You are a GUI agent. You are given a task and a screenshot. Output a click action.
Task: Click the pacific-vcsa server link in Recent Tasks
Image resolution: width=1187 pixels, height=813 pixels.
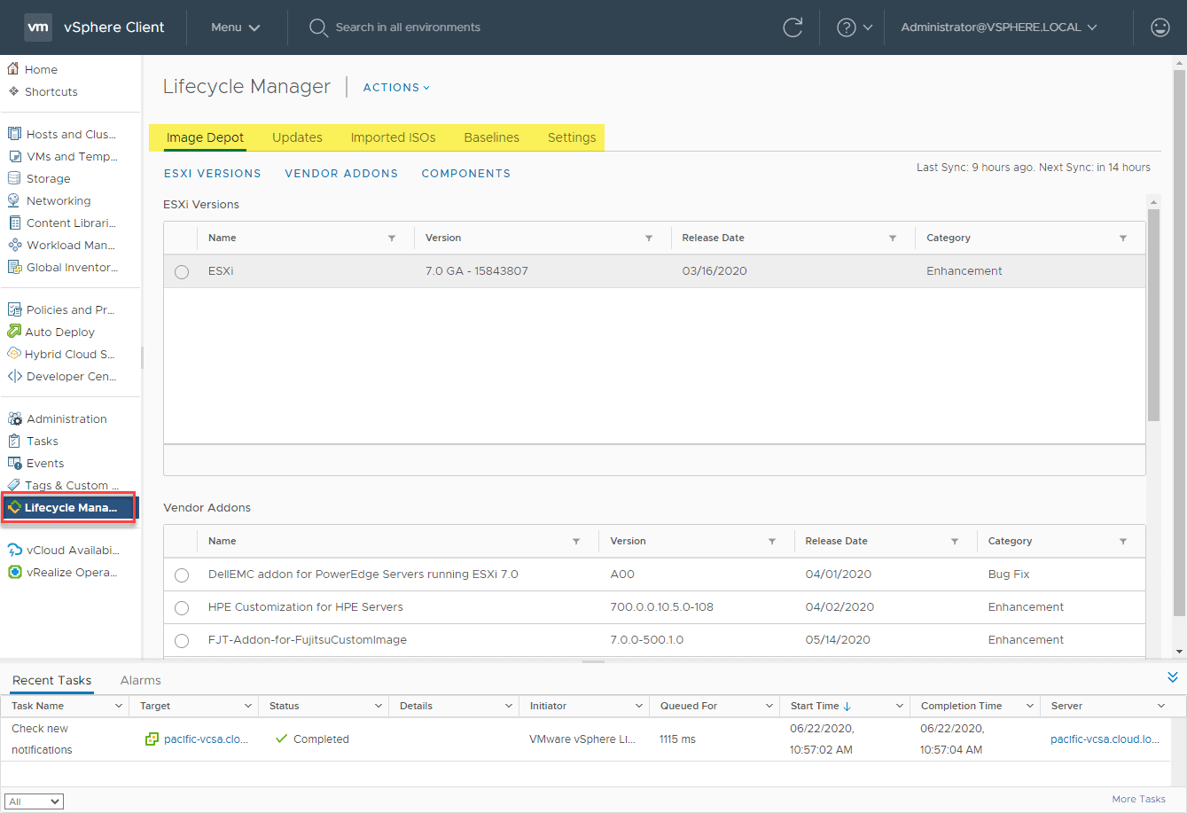tap(1105, 739)
